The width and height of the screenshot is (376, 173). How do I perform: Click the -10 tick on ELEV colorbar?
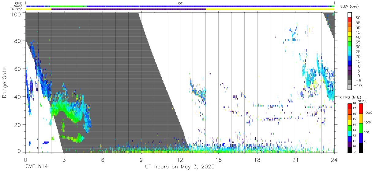point(358,85)
